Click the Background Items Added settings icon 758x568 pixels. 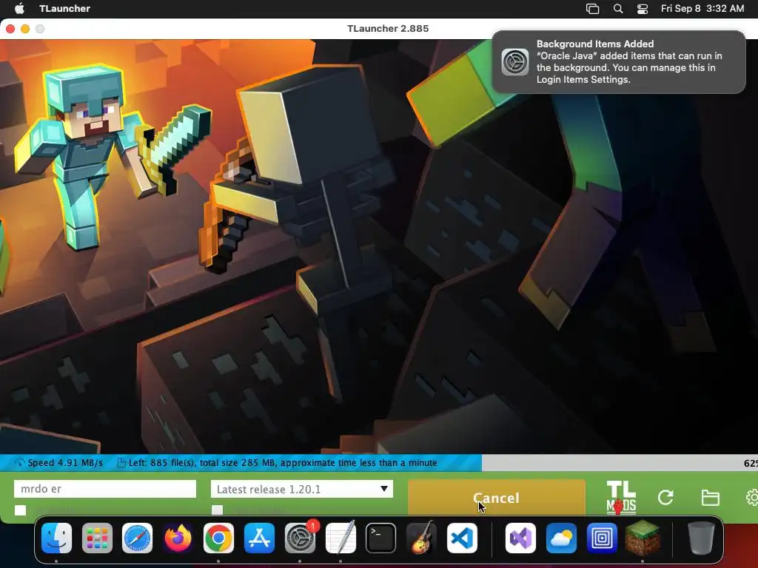[515, 62]
